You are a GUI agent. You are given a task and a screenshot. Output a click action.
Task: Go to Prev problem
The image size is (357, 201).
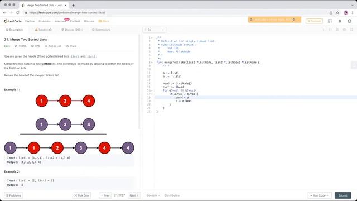click(105, 195)
